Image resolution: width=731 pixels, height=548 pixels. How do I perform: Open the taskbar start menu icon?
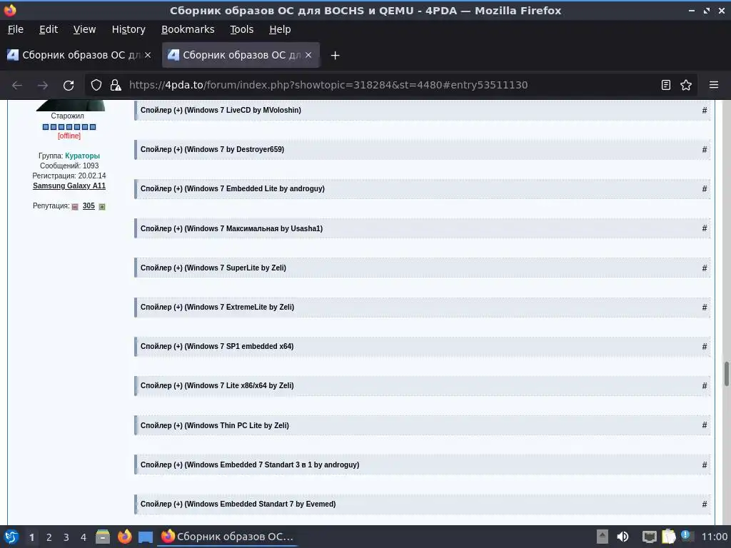point(11,537)
